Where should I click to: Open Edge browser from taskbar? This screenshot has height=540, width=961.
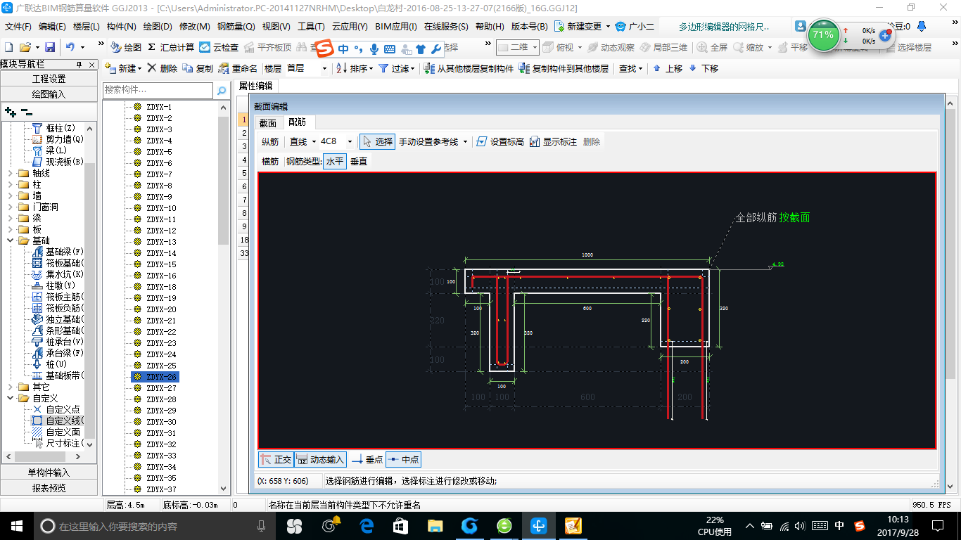point(366,525)
